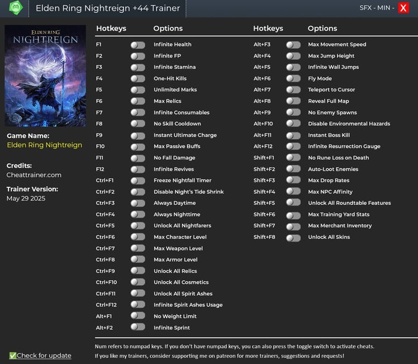Toggle Unlock All Roundtable Features
This screenshot has width=418, height=364.
pyautogui.click(x=293, y=202)
